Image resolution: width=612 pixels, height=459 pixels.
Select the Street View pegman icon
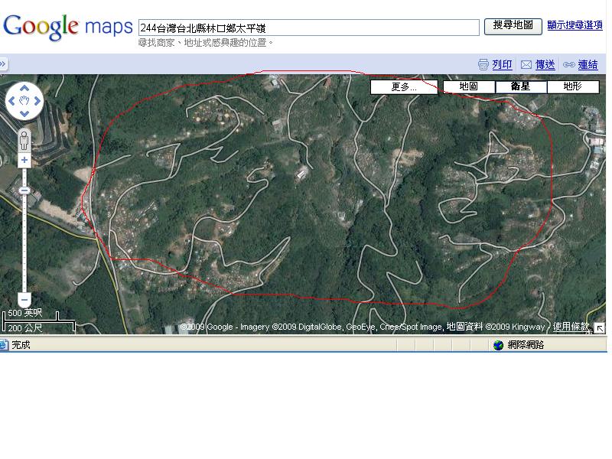pyautogui.click(x=24, y=141)
